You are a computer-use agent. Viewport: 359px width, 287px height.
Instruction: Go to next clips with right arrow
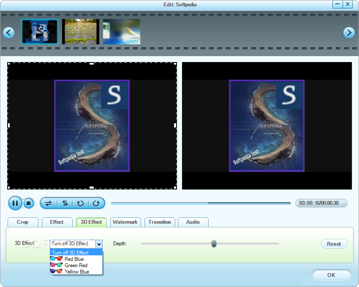[x=349, y=33]
